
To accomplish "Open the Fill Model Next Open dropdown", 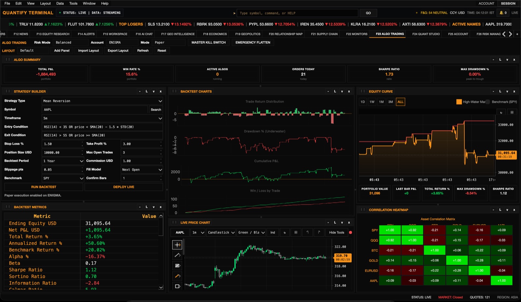I will pos(142,170).
